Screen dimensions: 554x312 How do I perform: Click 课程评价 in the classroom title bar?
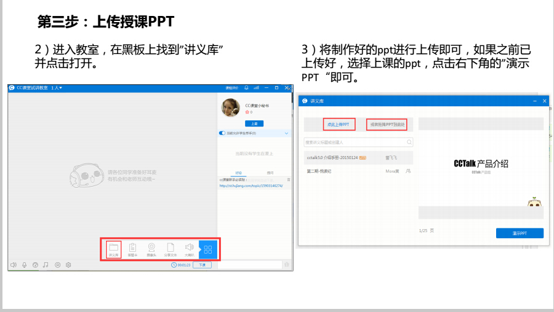[232, 88]
